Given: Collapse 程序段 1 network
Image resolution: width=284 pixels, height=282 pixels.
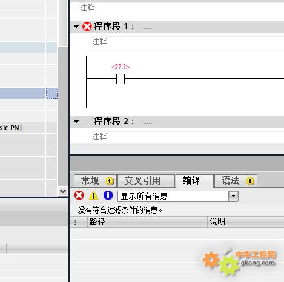Looking at the screenshot, I should [x=76, y=26].
